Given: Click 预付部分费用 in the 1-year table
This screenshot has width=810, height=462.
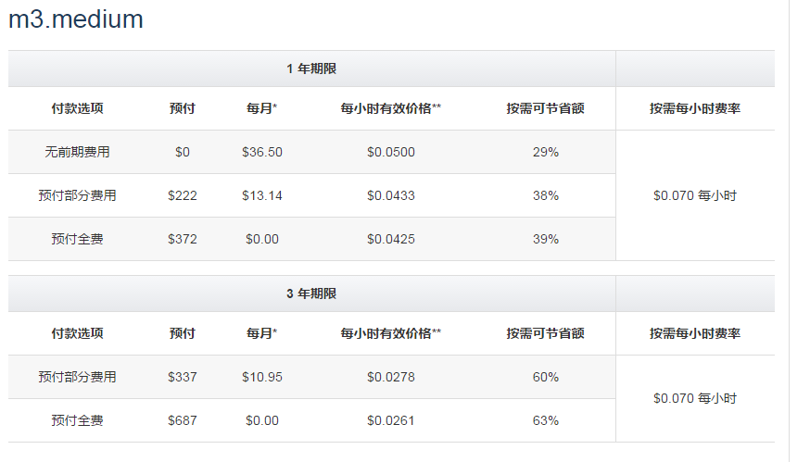Looking at the screenshot, I should click(x=77, y=195).
